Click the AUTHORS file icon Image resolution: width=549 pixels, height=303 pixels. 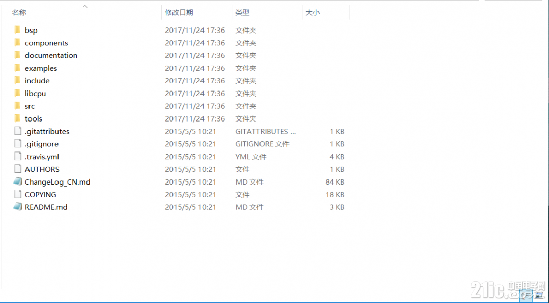point(17,169)
